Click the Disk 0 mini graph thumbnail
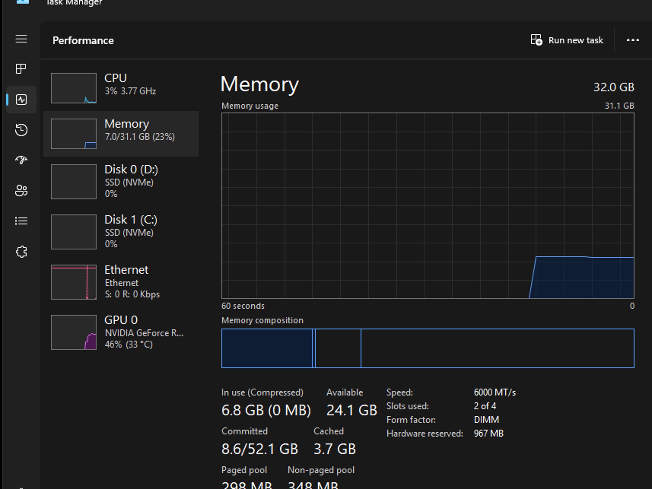The height and width of the screenshot is (489, 652). point(74,182)
